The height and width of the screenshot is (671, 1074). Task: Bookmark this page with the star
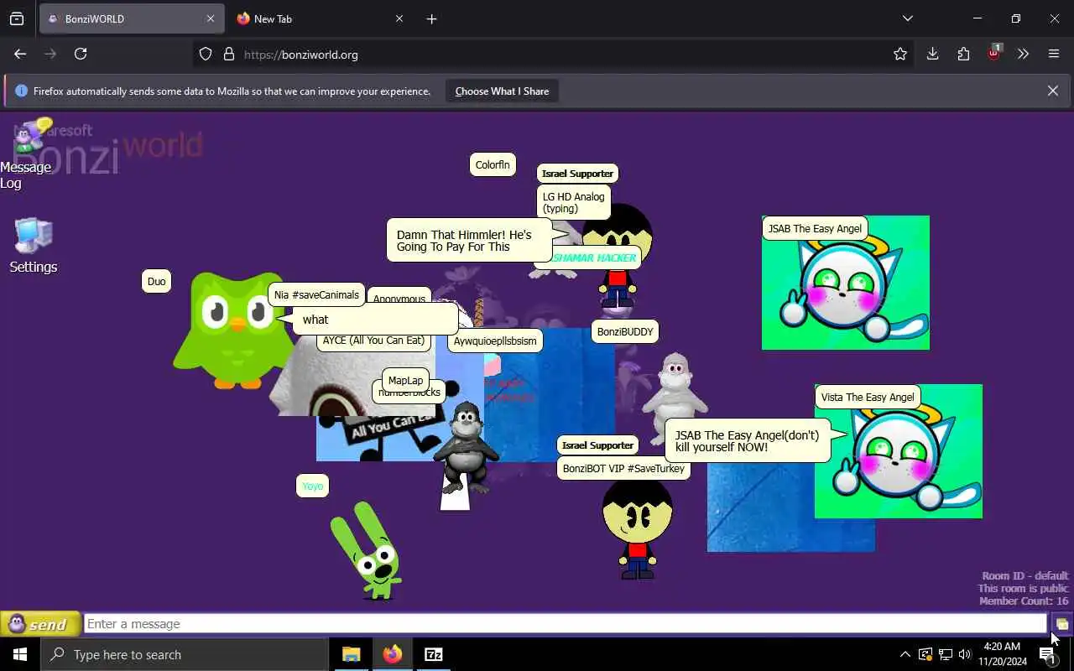tap(900, 55)
